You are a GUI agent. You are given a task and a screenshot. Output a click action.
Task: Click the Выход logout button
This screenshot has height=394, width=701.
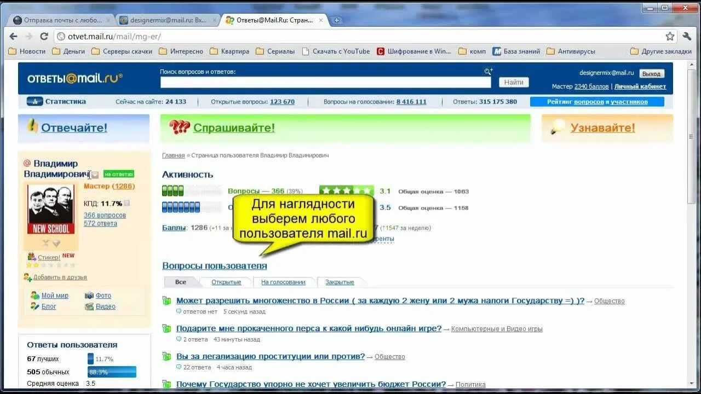651,73
